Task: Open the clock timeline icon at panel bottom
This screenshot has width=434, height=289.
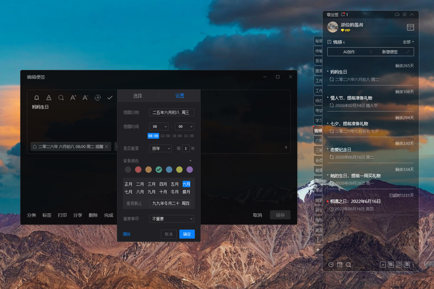Action: pos(331,265)
